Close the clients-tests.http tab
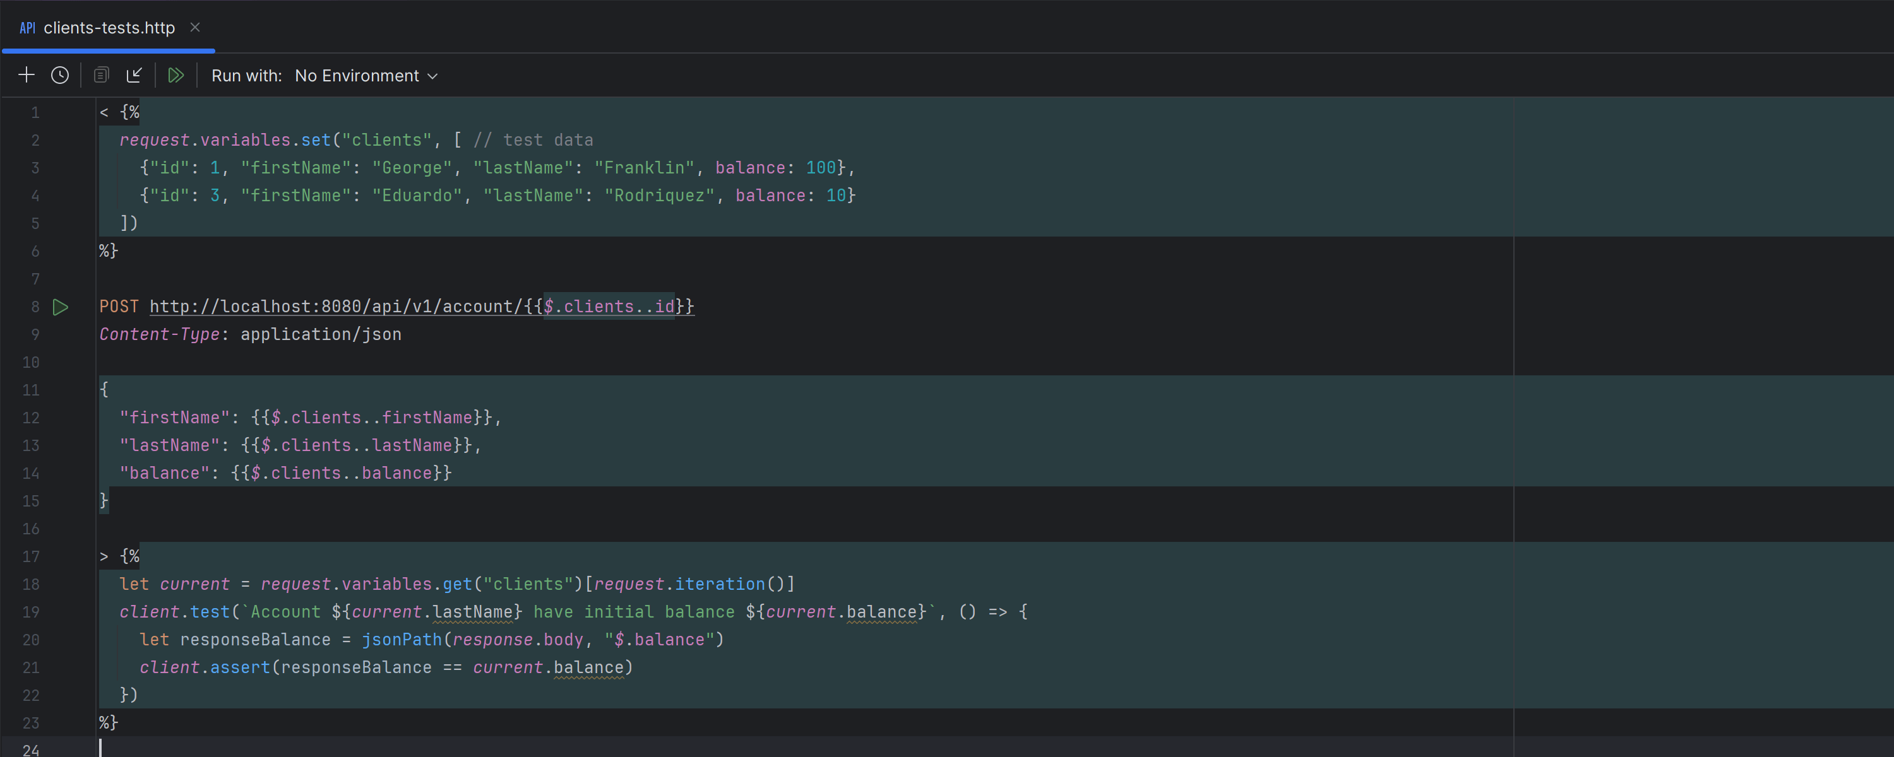Image resolution: width=1894 pixels, height=757 pixels. (x=195, y=27)
